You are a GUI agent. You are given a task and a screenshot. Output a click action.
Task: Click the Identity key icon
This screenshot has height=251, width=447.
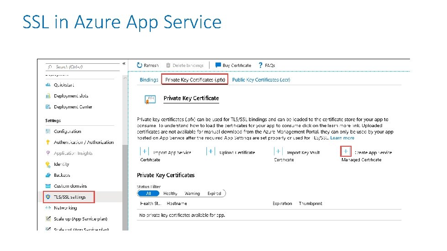[48, 164]
